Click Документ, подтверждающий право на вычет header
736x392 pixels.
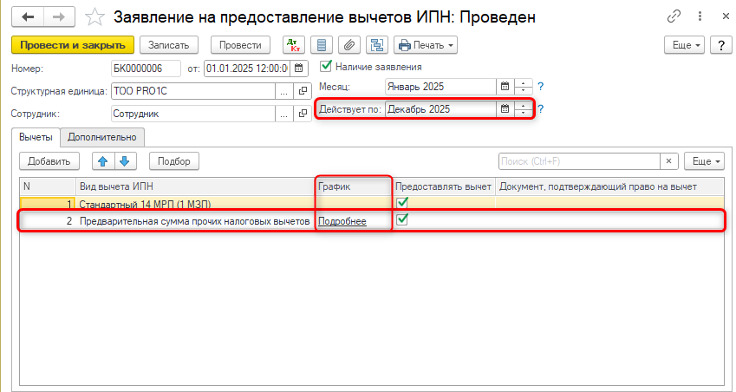point(609,186)
